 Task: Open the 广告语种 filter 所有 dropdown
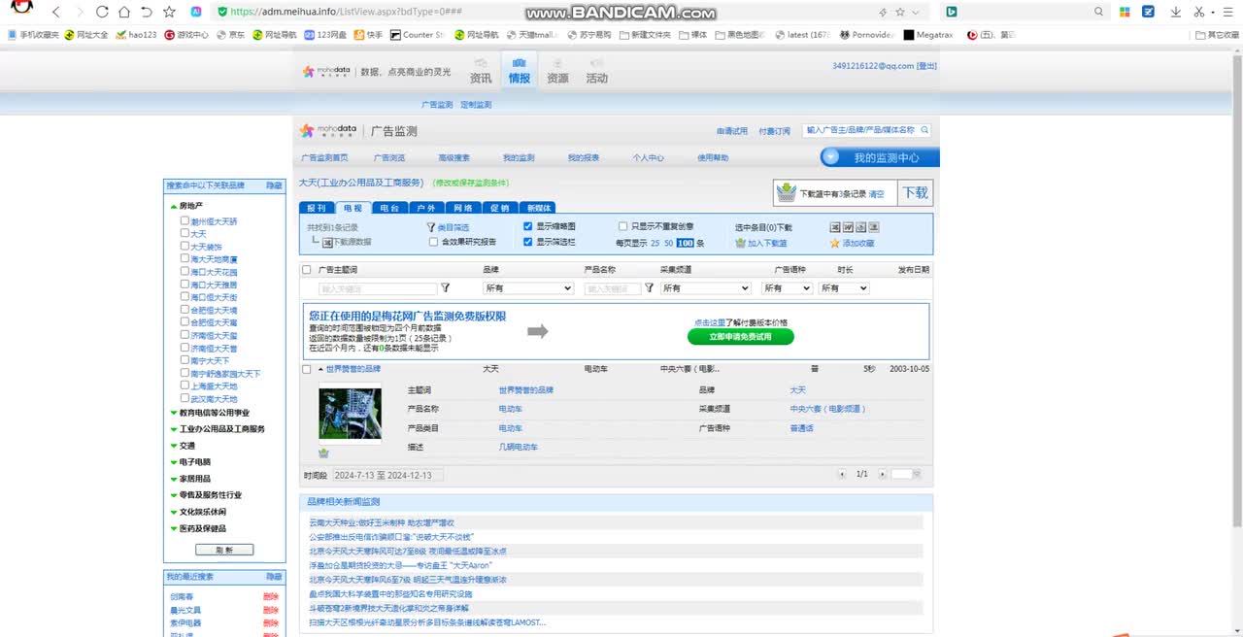coord(787,288)
